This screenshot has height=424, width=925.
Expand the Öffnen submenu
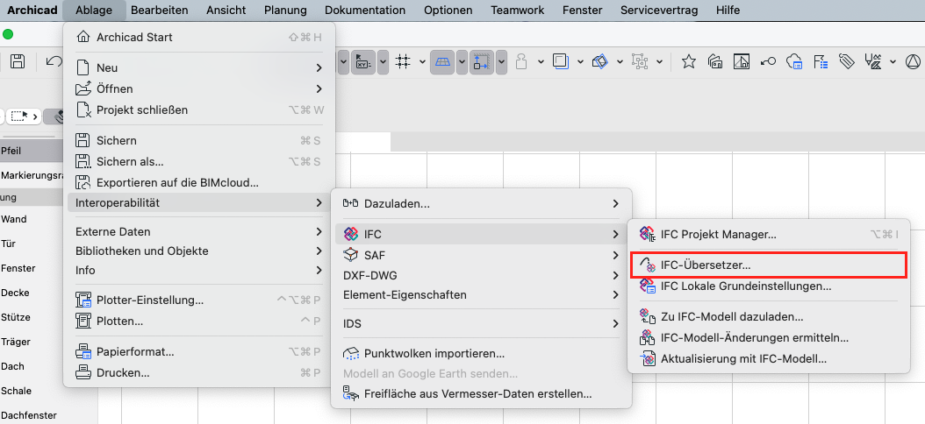click(x=199, y=89)
